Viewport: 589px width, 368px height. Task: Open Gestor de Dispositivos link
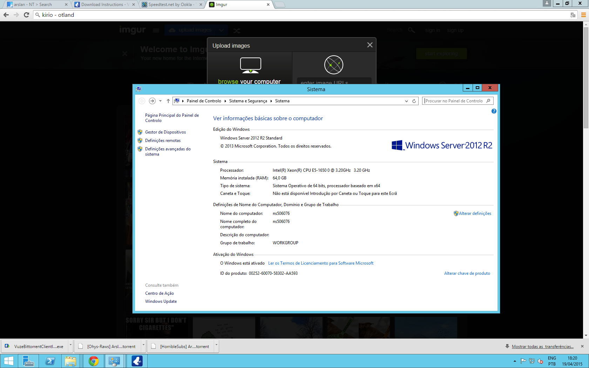tap(165, 132)
